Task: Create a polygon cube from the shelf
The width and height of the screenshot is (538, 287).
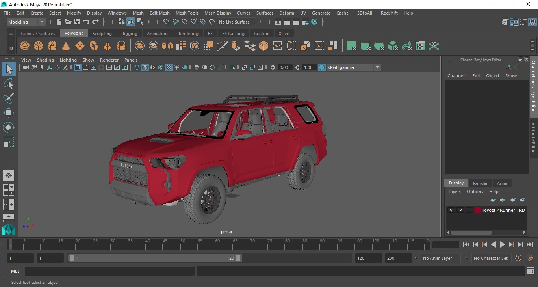Action: click(x=38, y=46)
